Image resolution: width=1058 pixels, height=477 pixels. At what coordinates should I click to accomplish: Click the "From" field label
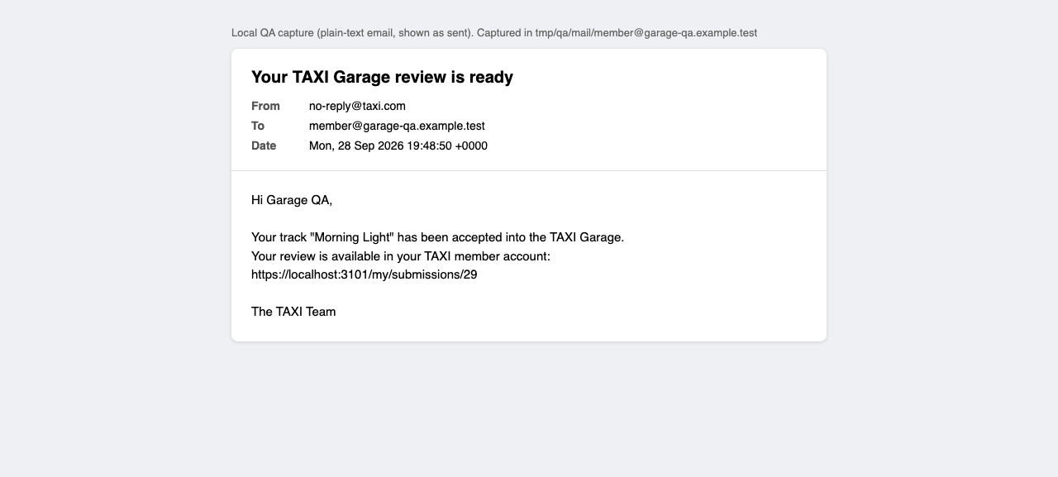pyautogui.click(x=266, y=106)
